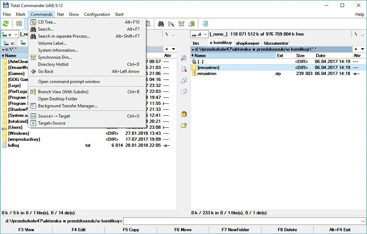Sort right panel by Ext column header
The image size is (367, 234).
pyautogui.click(x=285, y=56)
